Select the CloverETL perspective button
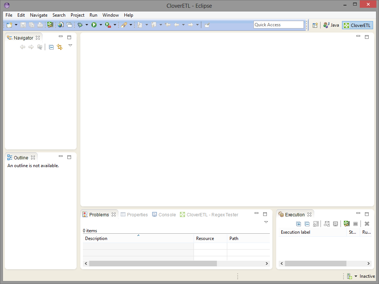Screen dimensions: 379x284 click(357, 25)
